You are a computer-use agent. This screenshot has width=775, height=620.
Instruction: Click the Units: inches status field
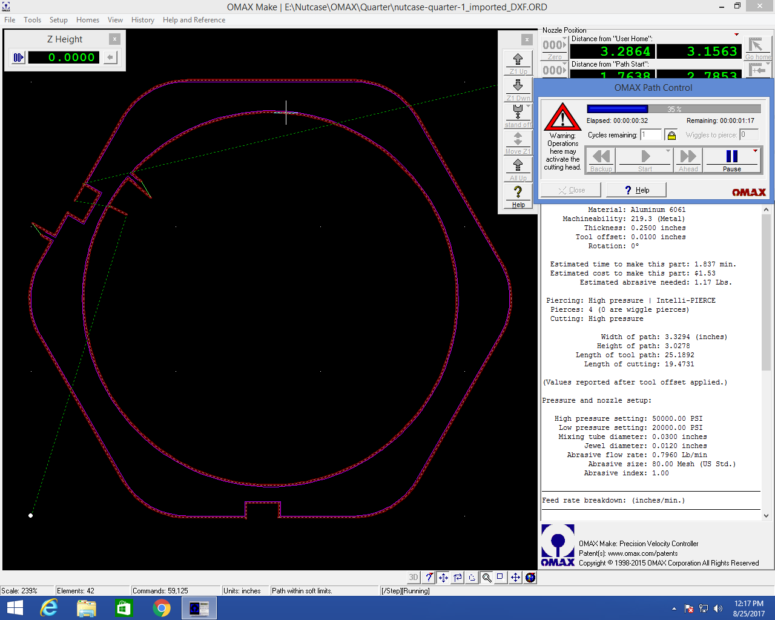(245, 590)
